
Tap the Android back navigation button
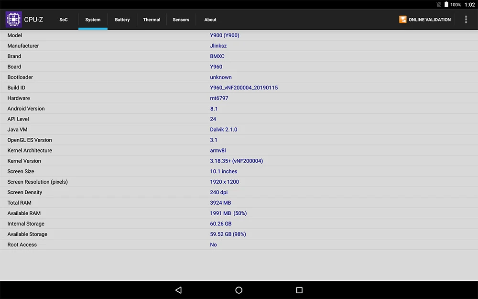[179, 290]
